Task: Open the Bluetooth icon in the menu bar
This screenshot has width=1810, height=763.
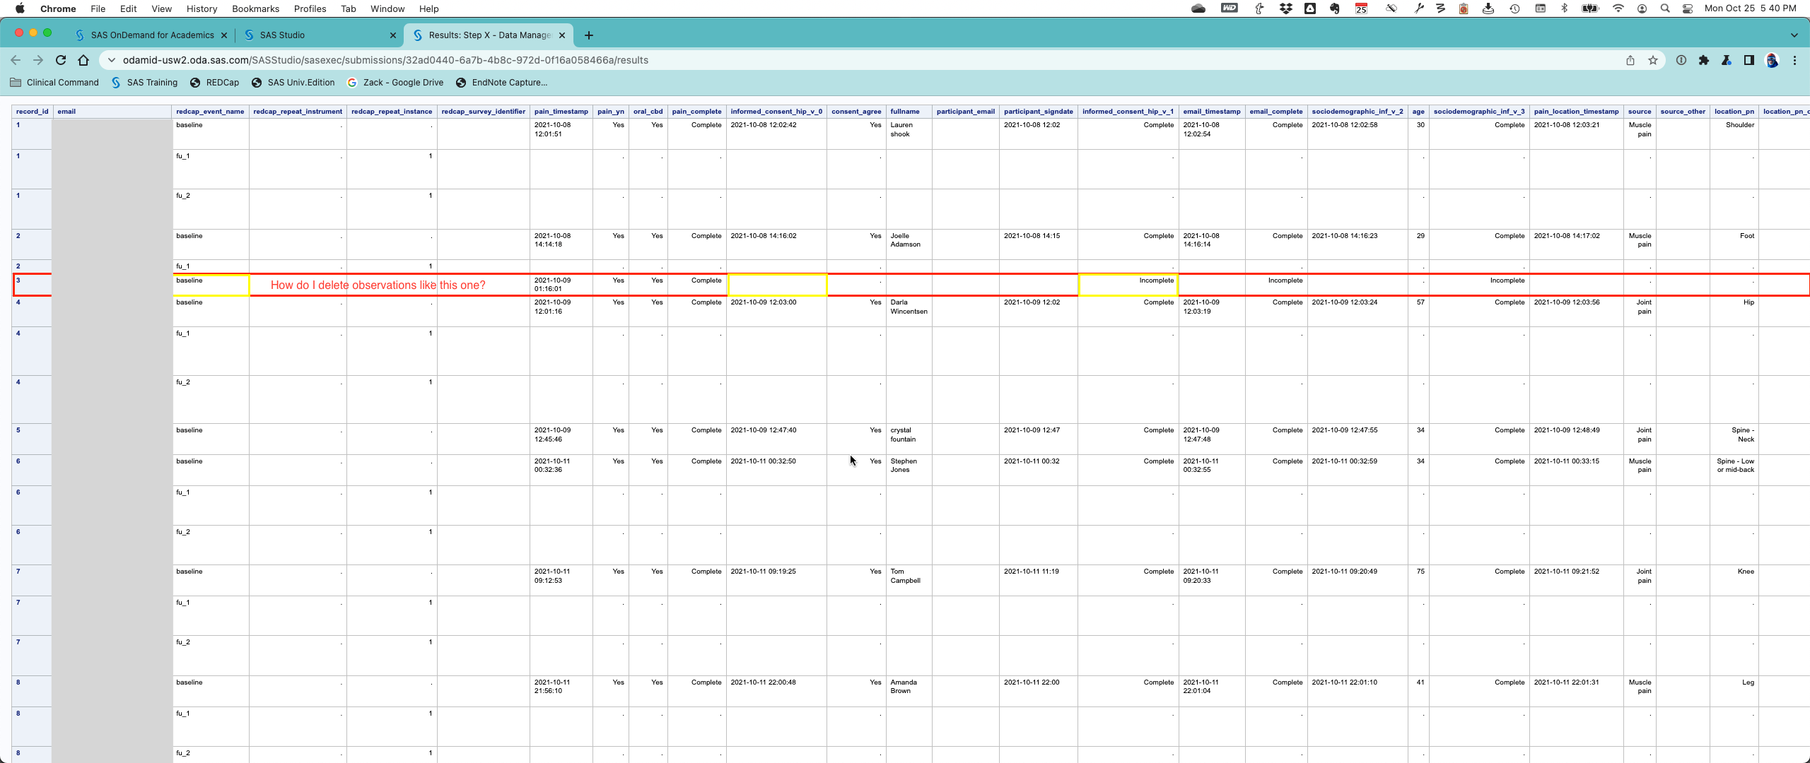Action: point(1564,8)
